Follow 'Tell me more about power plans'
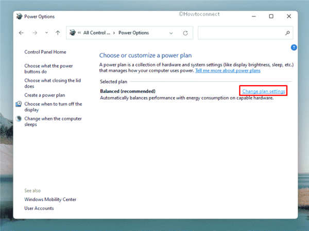The image size is (309, 231). click(x=228, y=71)
